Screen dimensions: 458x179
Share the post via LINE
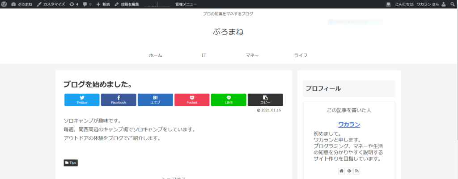click(x=229, y=100)
